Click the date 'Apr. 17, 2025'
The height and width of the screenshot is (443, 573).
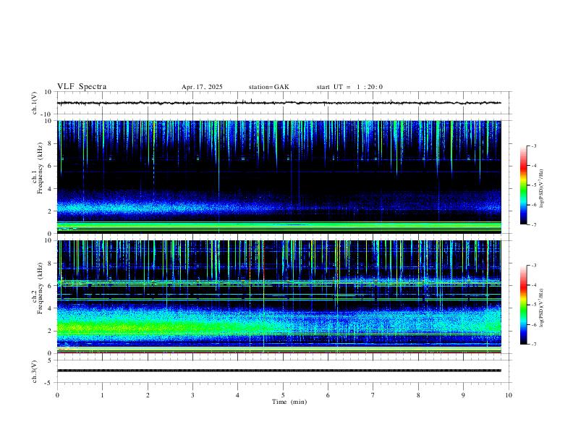pos(202,87)
